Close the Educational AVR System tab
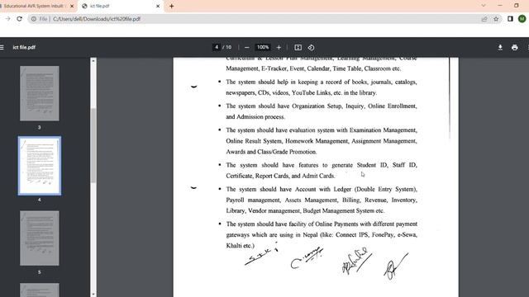The height and width of the screenshot is (297, 529). point(72,6)
